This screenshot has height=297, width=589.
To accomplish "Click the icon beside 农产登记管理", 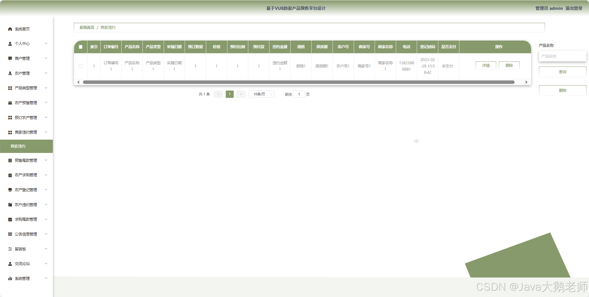I will (x=10, y=190).
